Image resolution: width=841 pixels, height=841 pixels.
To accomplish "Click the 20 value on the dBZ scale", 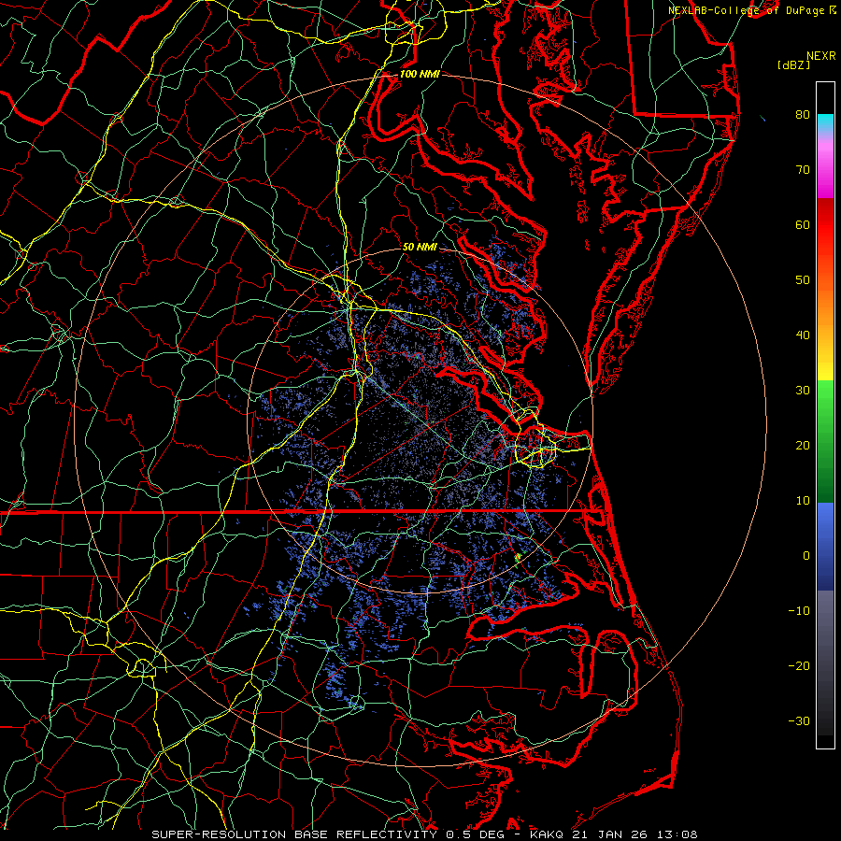I will point(803,446).
